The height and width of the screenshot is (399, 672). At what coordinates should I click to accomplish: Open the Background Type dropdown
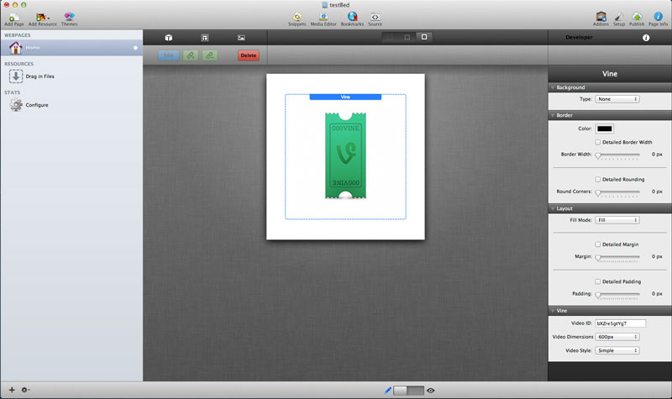(617, 99)
